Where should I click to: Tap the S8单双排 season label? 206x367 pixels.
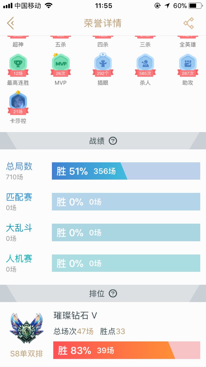[26, 354]
